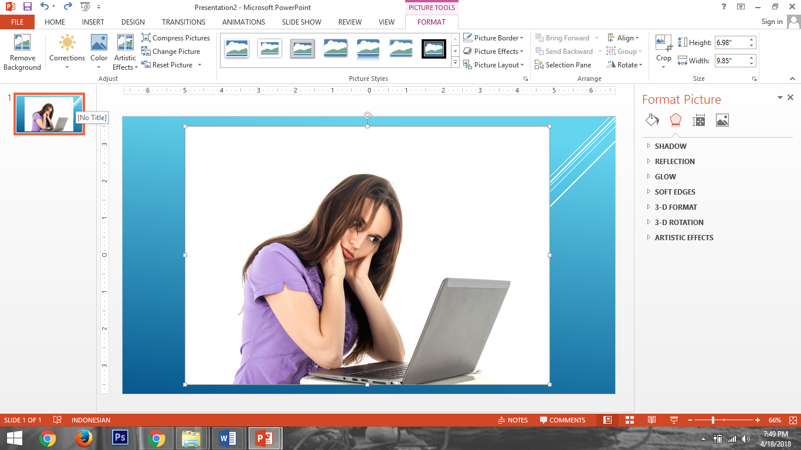Toggle the Comments pane in status bar
This screenshot has height=450, width=801.
[562, 420]
